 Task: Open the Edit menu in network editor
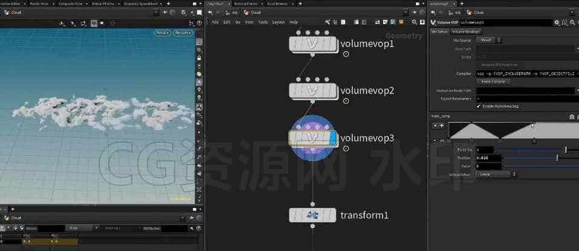coord(227,22)
